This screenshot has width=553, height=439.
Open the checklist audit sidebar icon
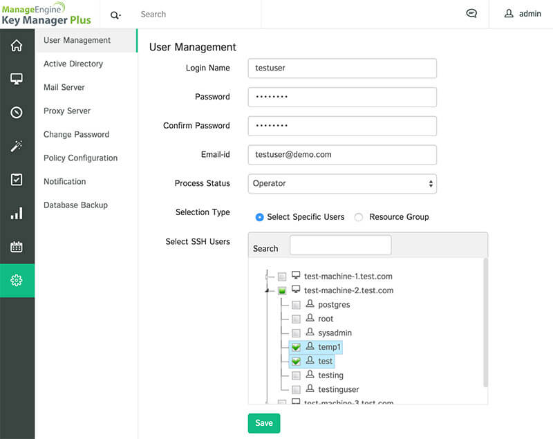click(x=17, y=180)
